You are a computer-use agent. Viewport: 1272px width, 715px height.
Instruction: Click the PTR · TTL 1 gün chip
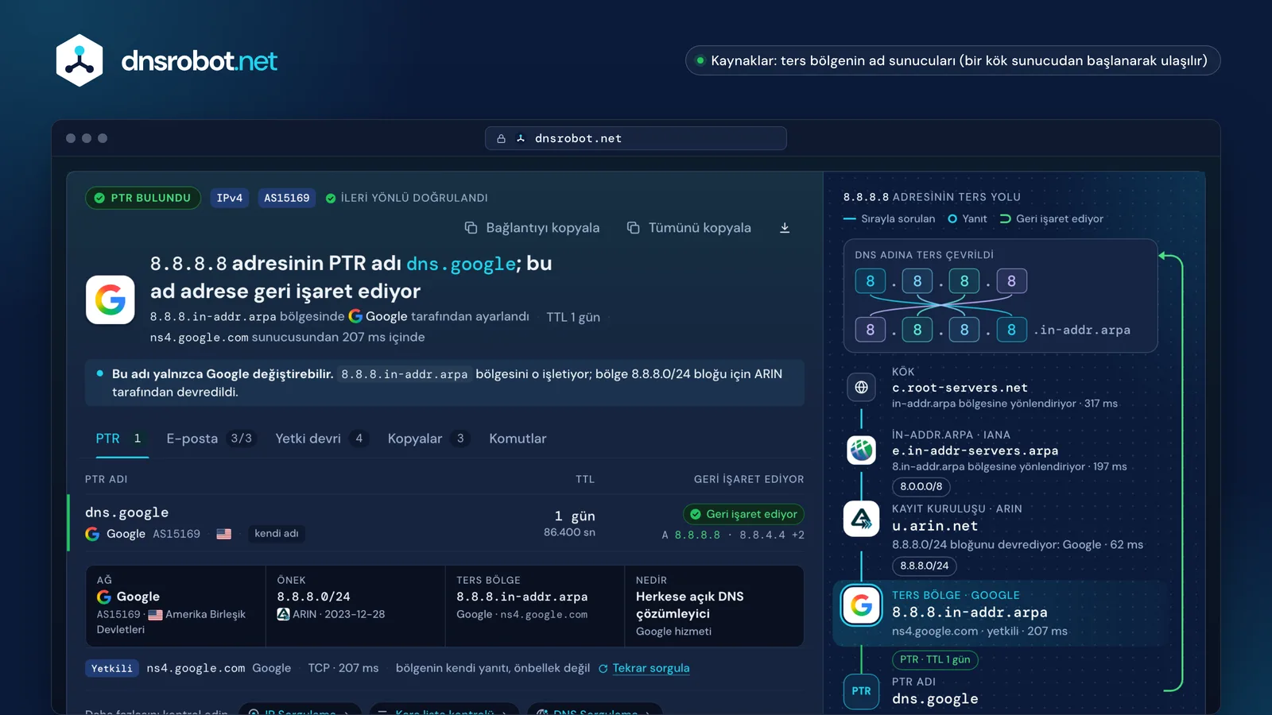(935, 659)
